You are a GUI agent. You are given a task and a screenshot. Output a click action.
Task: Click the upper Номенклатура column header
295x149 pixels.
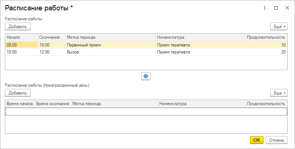(x=200, y=37)
